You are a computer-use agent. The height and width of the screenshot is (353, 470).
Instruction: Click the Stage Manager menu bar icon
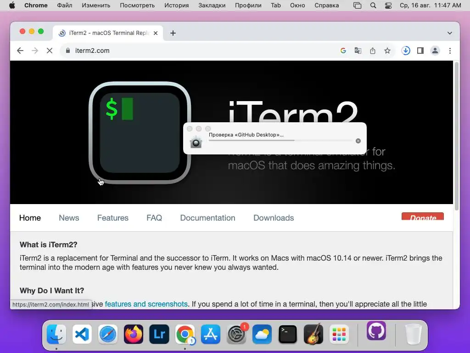[x=357, y=6]
